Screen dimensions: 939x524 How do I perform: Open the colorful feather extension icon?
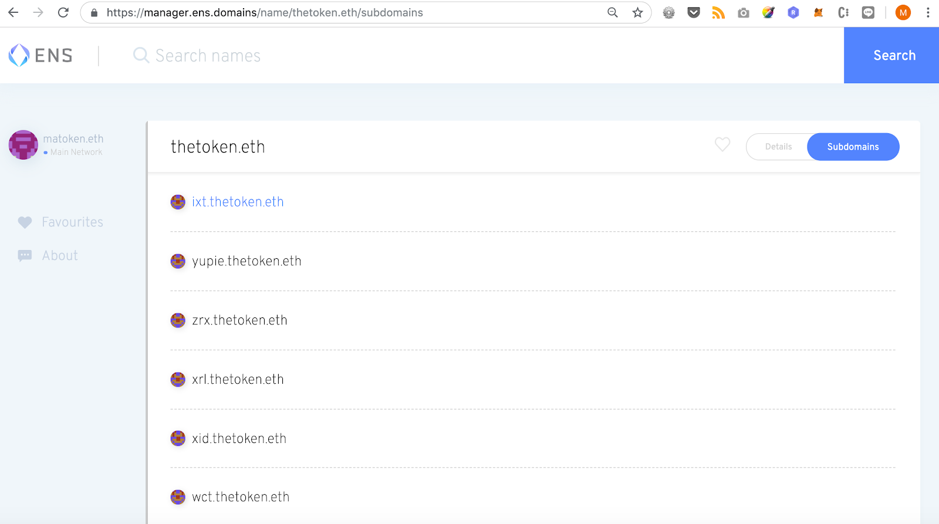(x=768, y=12)
